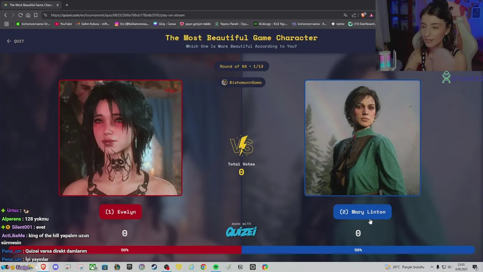Screen dimensions: 483x272
Task: Click the Quizei logo
Action: pos(241,231)
